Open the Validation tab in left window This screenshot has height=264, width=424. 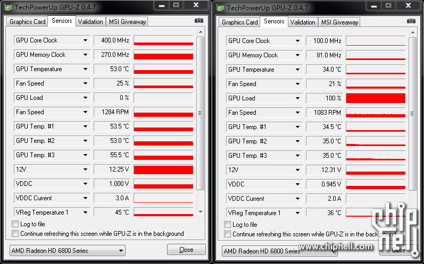[x=90, y=22]
